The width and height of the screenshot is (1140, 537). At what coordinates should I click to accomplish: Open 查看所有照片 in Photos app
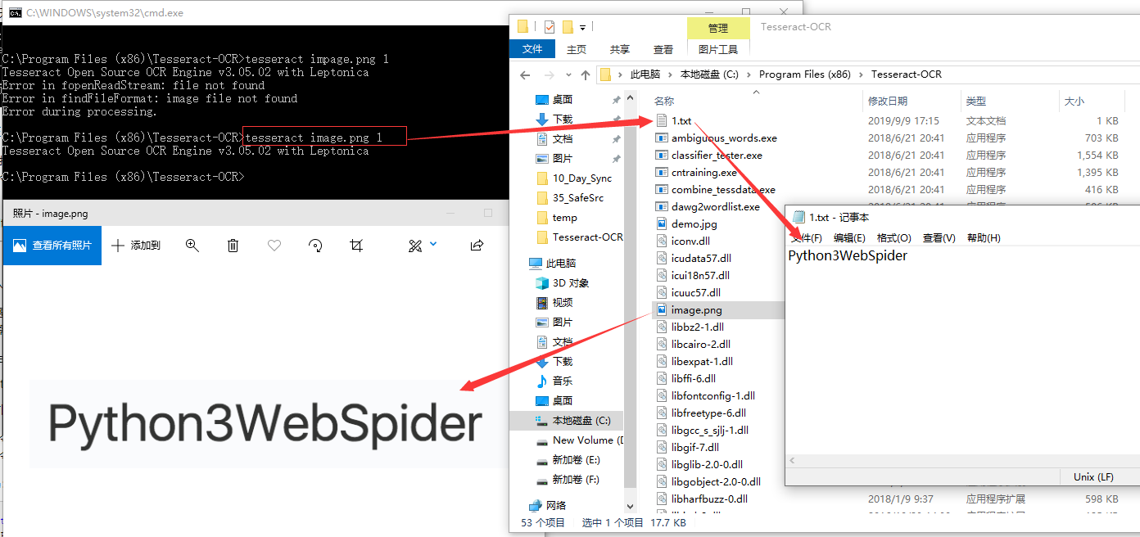pyautogui.click(x=52, y=246)
